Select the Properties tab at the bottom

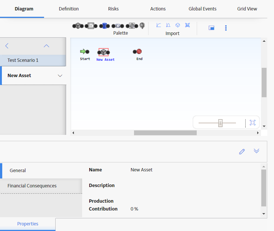(x=28, y=224)
